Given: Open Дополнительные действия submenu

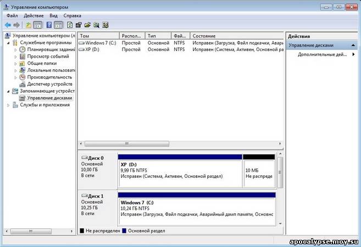Looking at the screenshot, I should (323, 54).
